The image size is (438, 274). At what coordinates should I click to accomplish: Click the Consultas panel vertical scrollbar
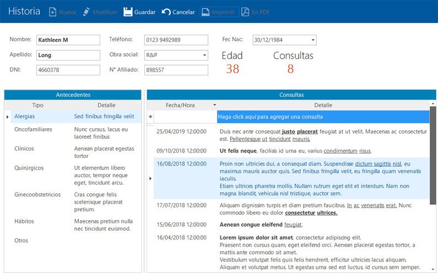[x=432, y=154]
